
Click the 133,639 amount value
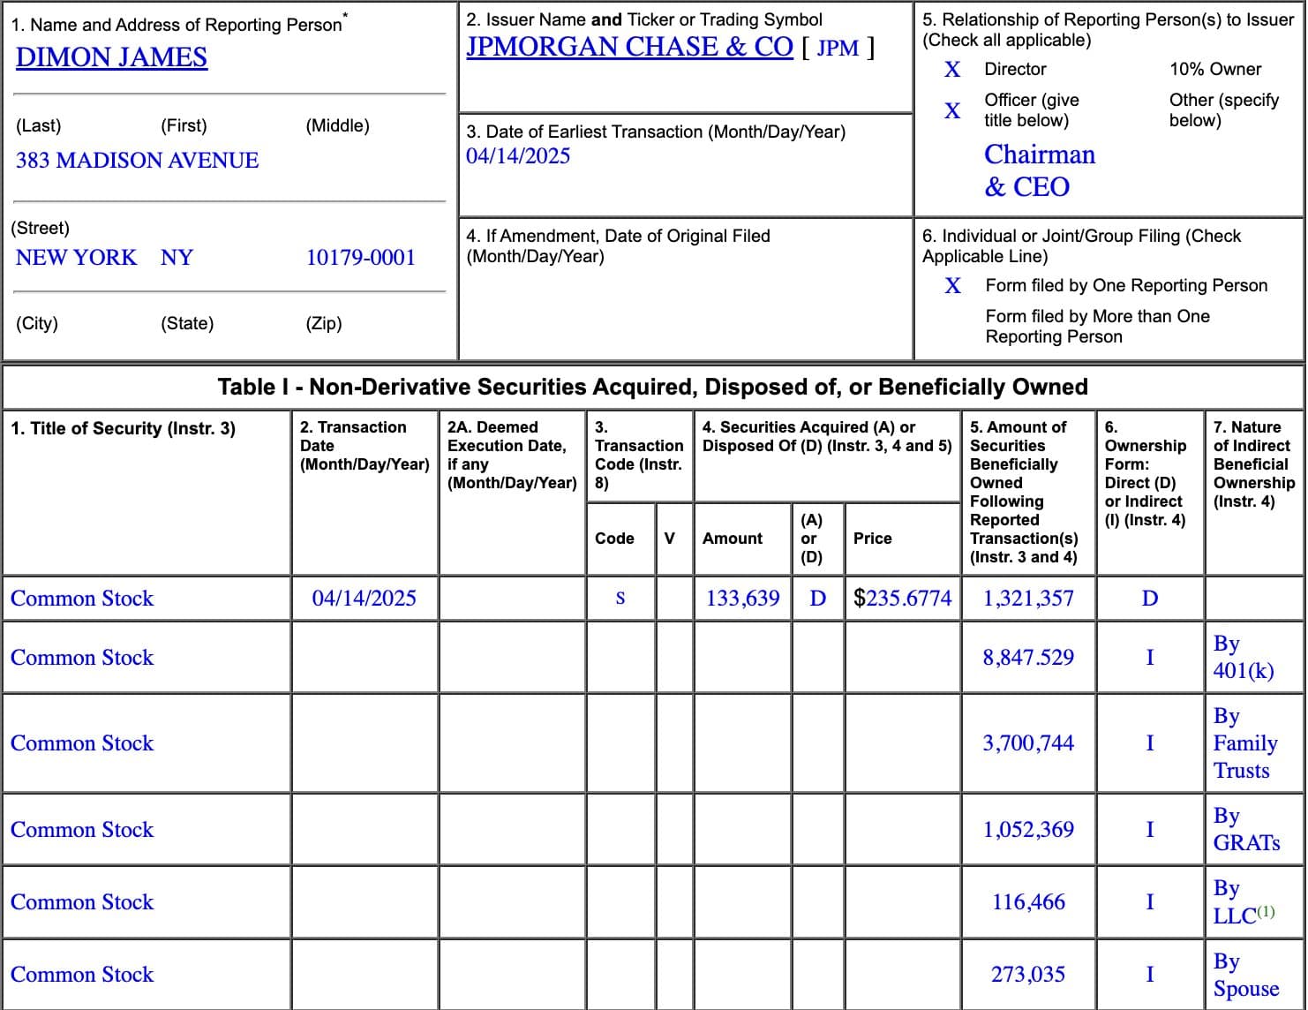tap(742, 599)
